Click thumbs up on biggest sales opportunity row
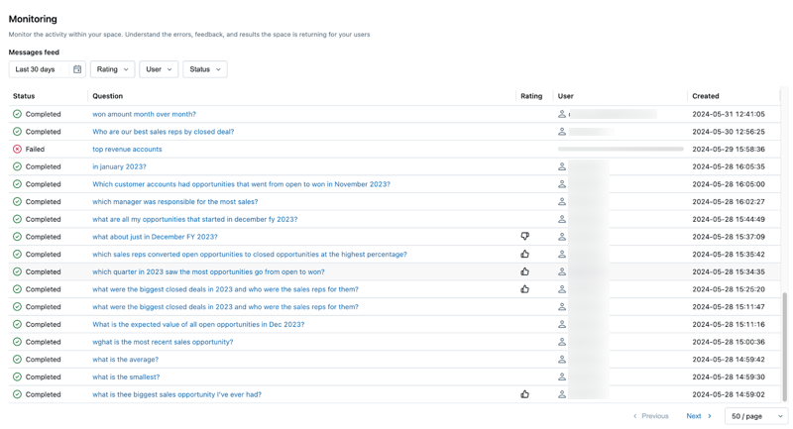Screen dimensions: 793x429 click(x=525, y=394)
